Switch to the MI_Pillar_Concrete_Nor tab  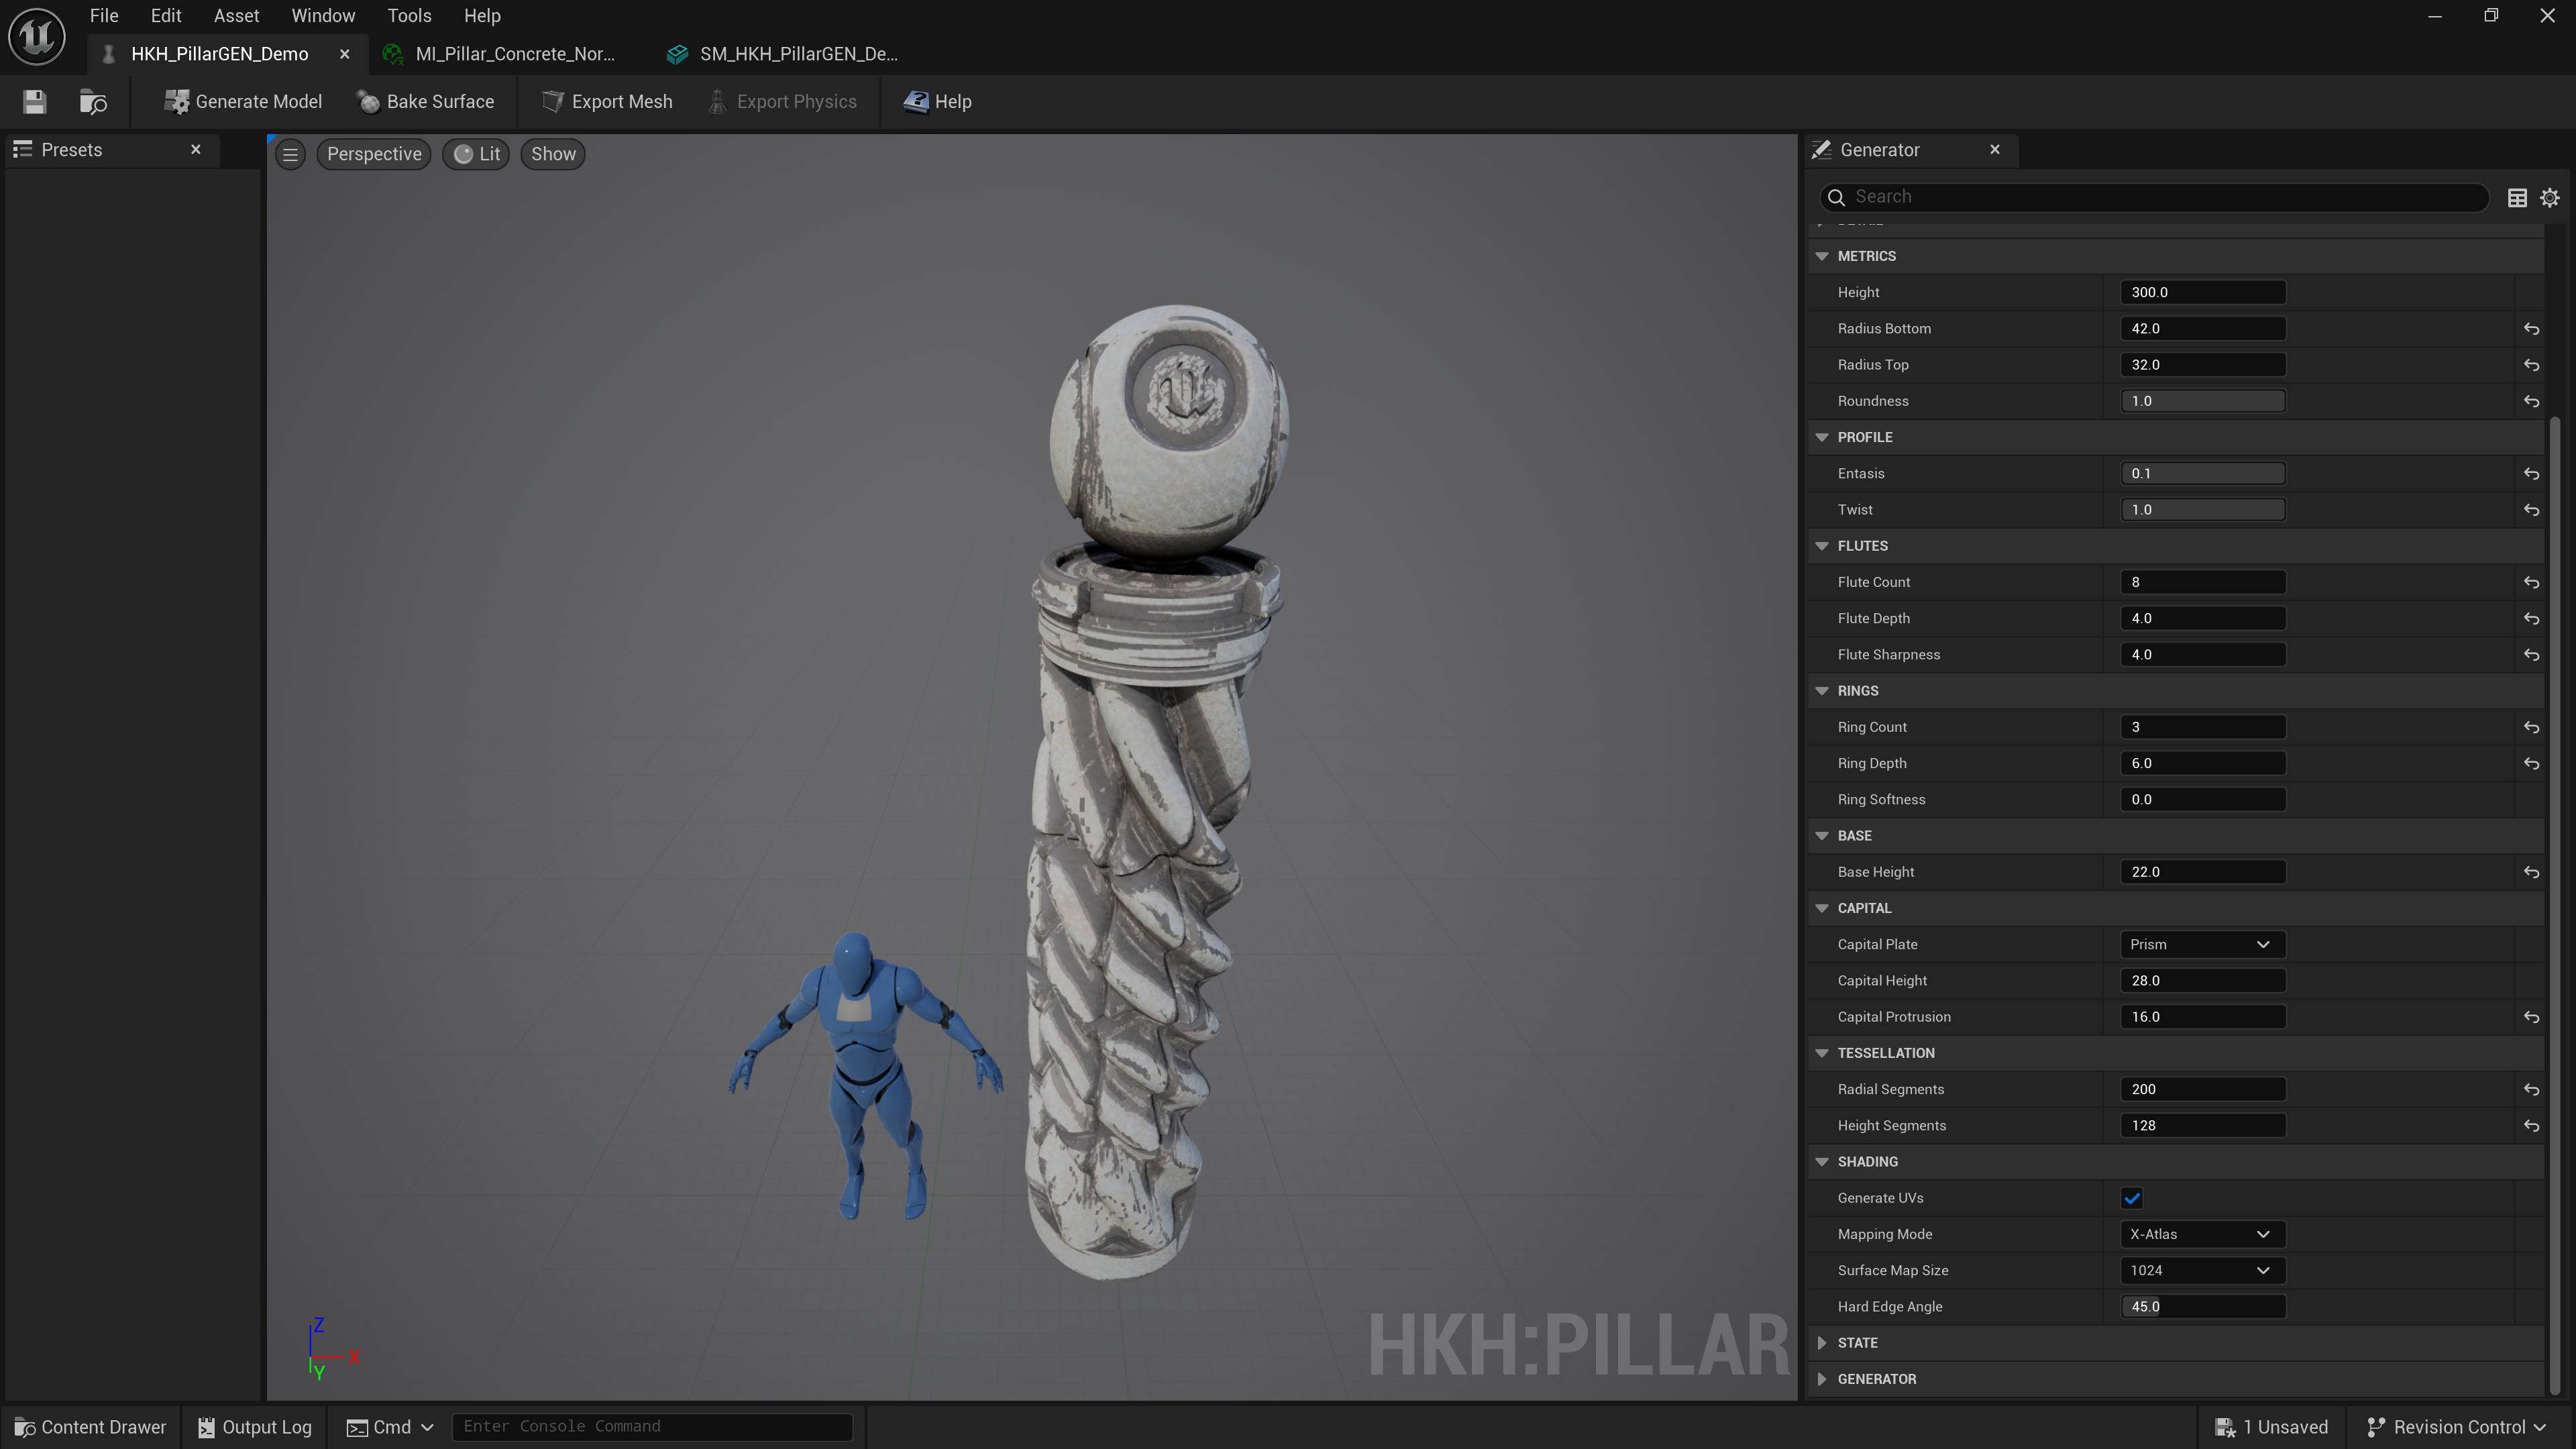pos(514,54)
